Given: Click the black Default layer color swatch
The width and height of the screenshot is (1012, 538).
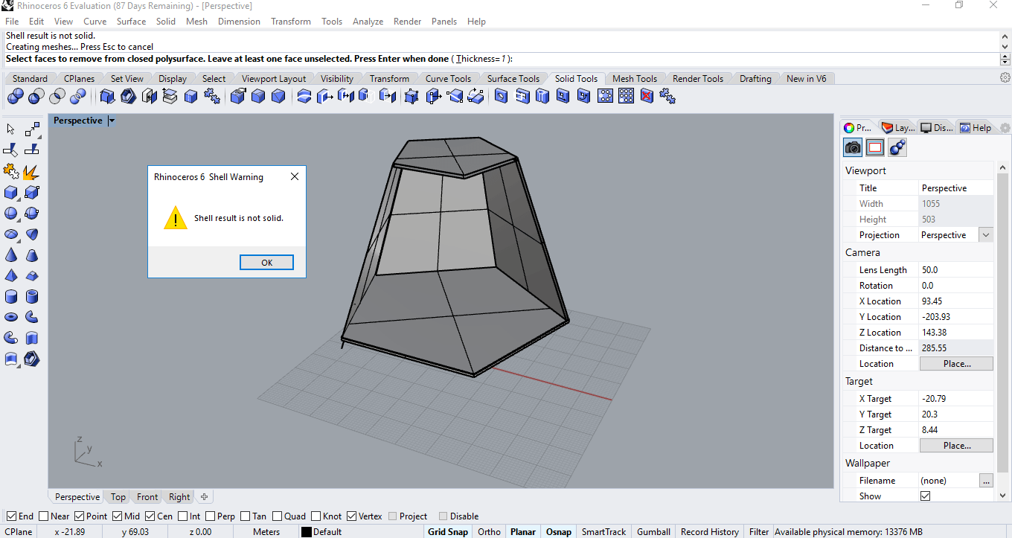Looking at the screenshot, I should 306,532.
